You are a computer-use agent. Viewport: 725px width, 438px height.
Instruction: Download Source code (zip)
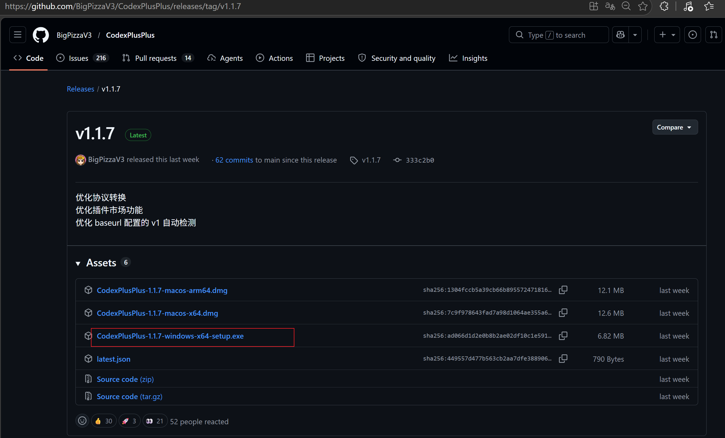point(125,379)
